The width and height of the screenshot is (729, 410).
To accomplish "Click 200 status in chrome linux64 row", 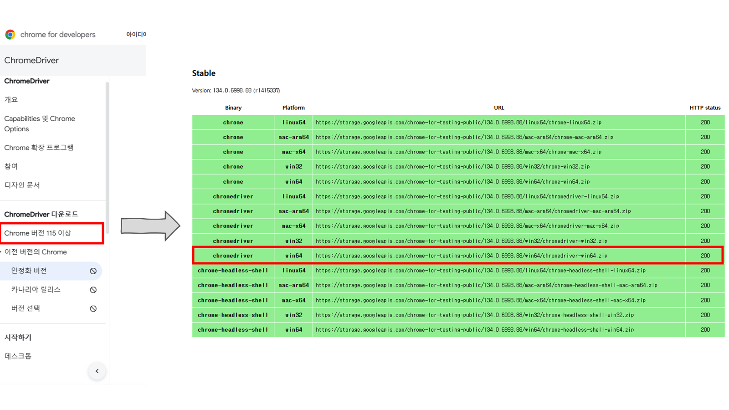I will click(x=705, y=123).
